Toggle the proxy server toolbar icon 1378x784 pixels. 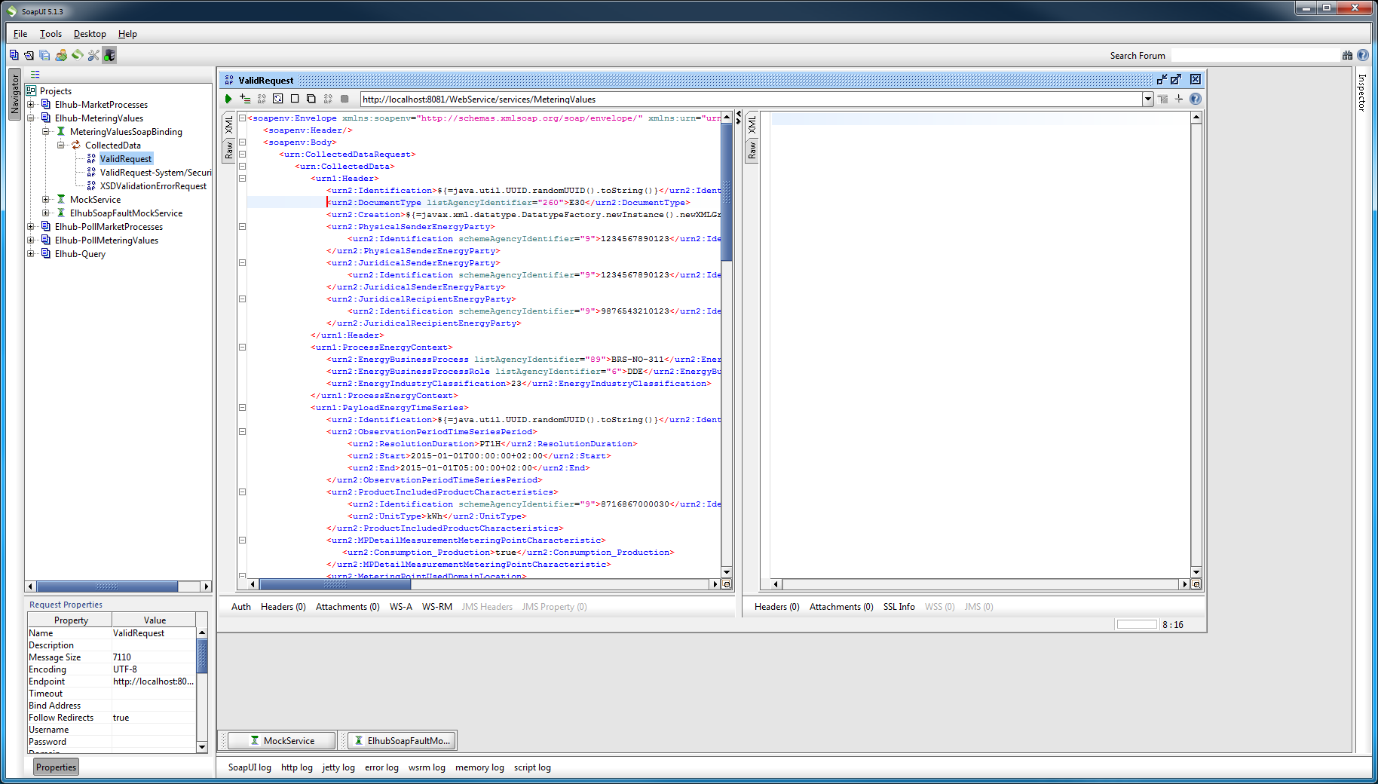[x=110, y=55]
